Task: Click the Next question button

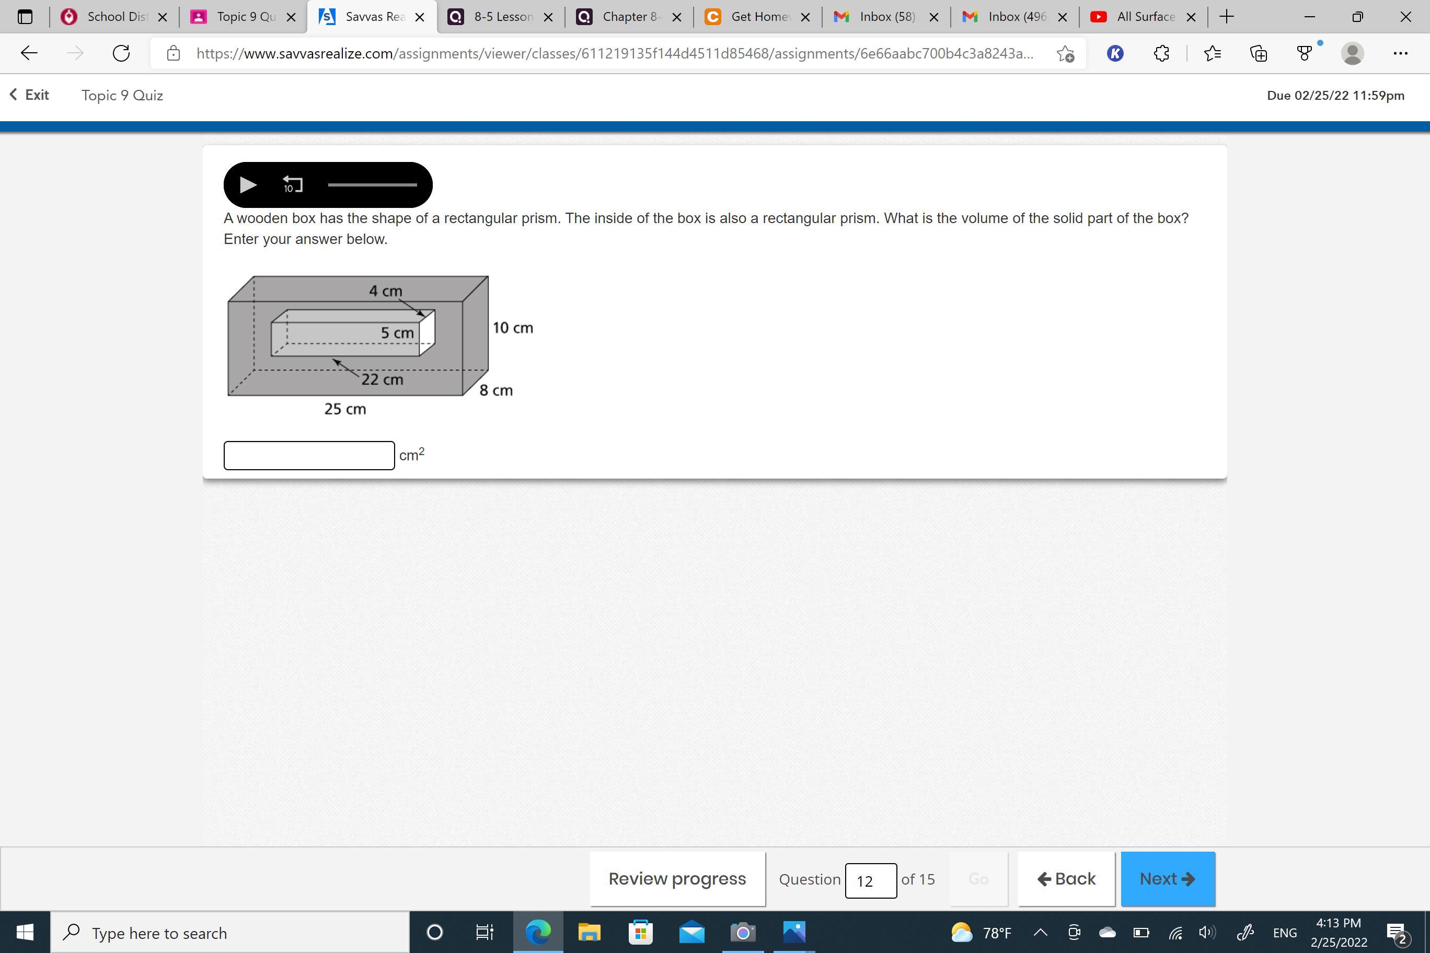Action: click(x=1167, y=879)
